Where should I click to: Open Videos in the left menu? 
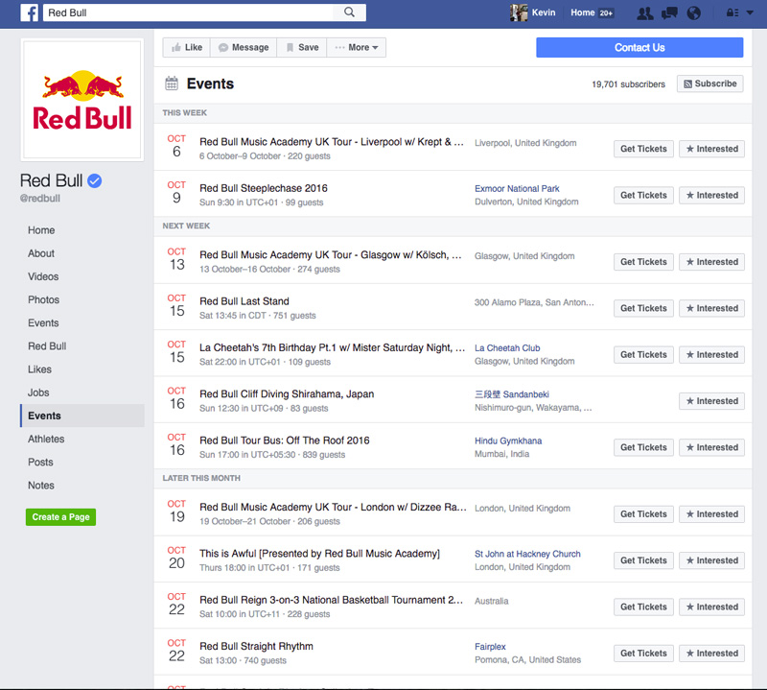click(x=43, y=276)
